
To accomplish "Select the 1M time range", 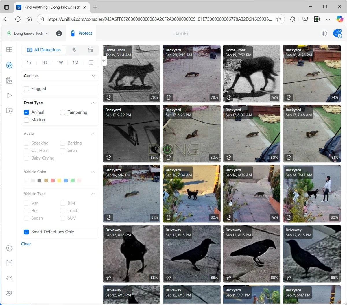I will pyautogui.click(x=75, y=63).
